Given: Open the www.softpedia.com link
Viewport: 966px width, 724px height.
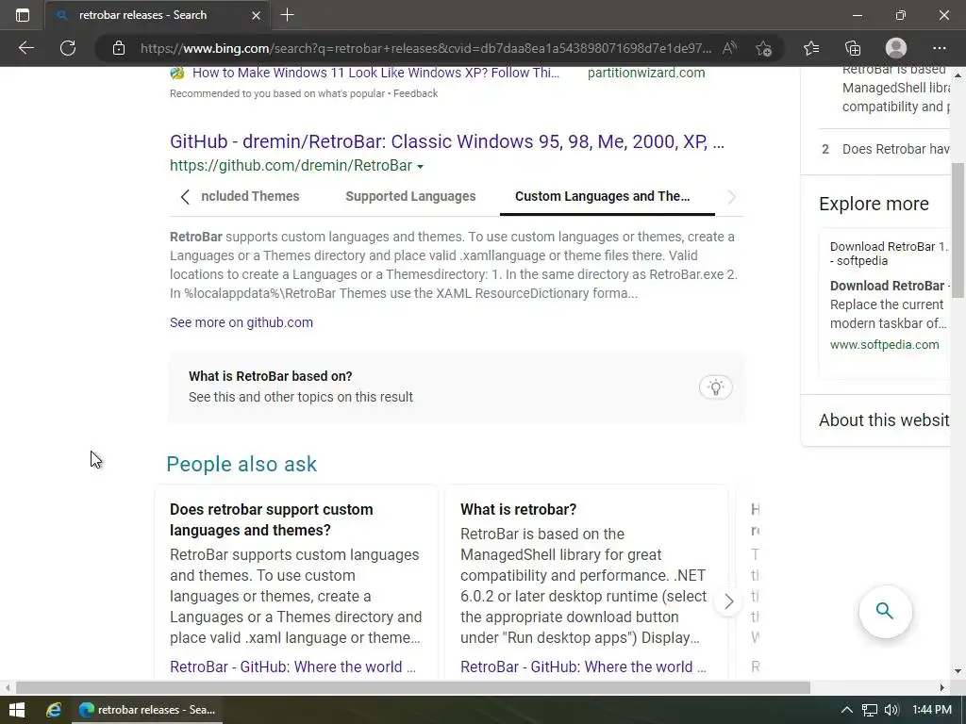Looking at the screenshot, I should tap(884, 345).
